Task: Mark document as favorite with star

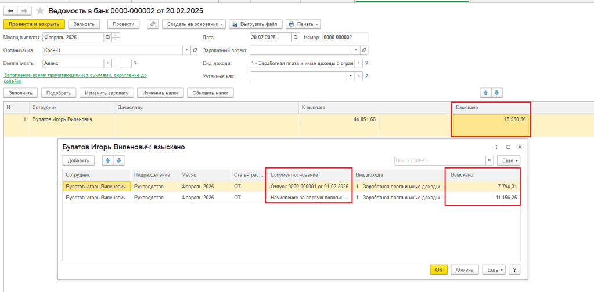Action: point(40,11)
